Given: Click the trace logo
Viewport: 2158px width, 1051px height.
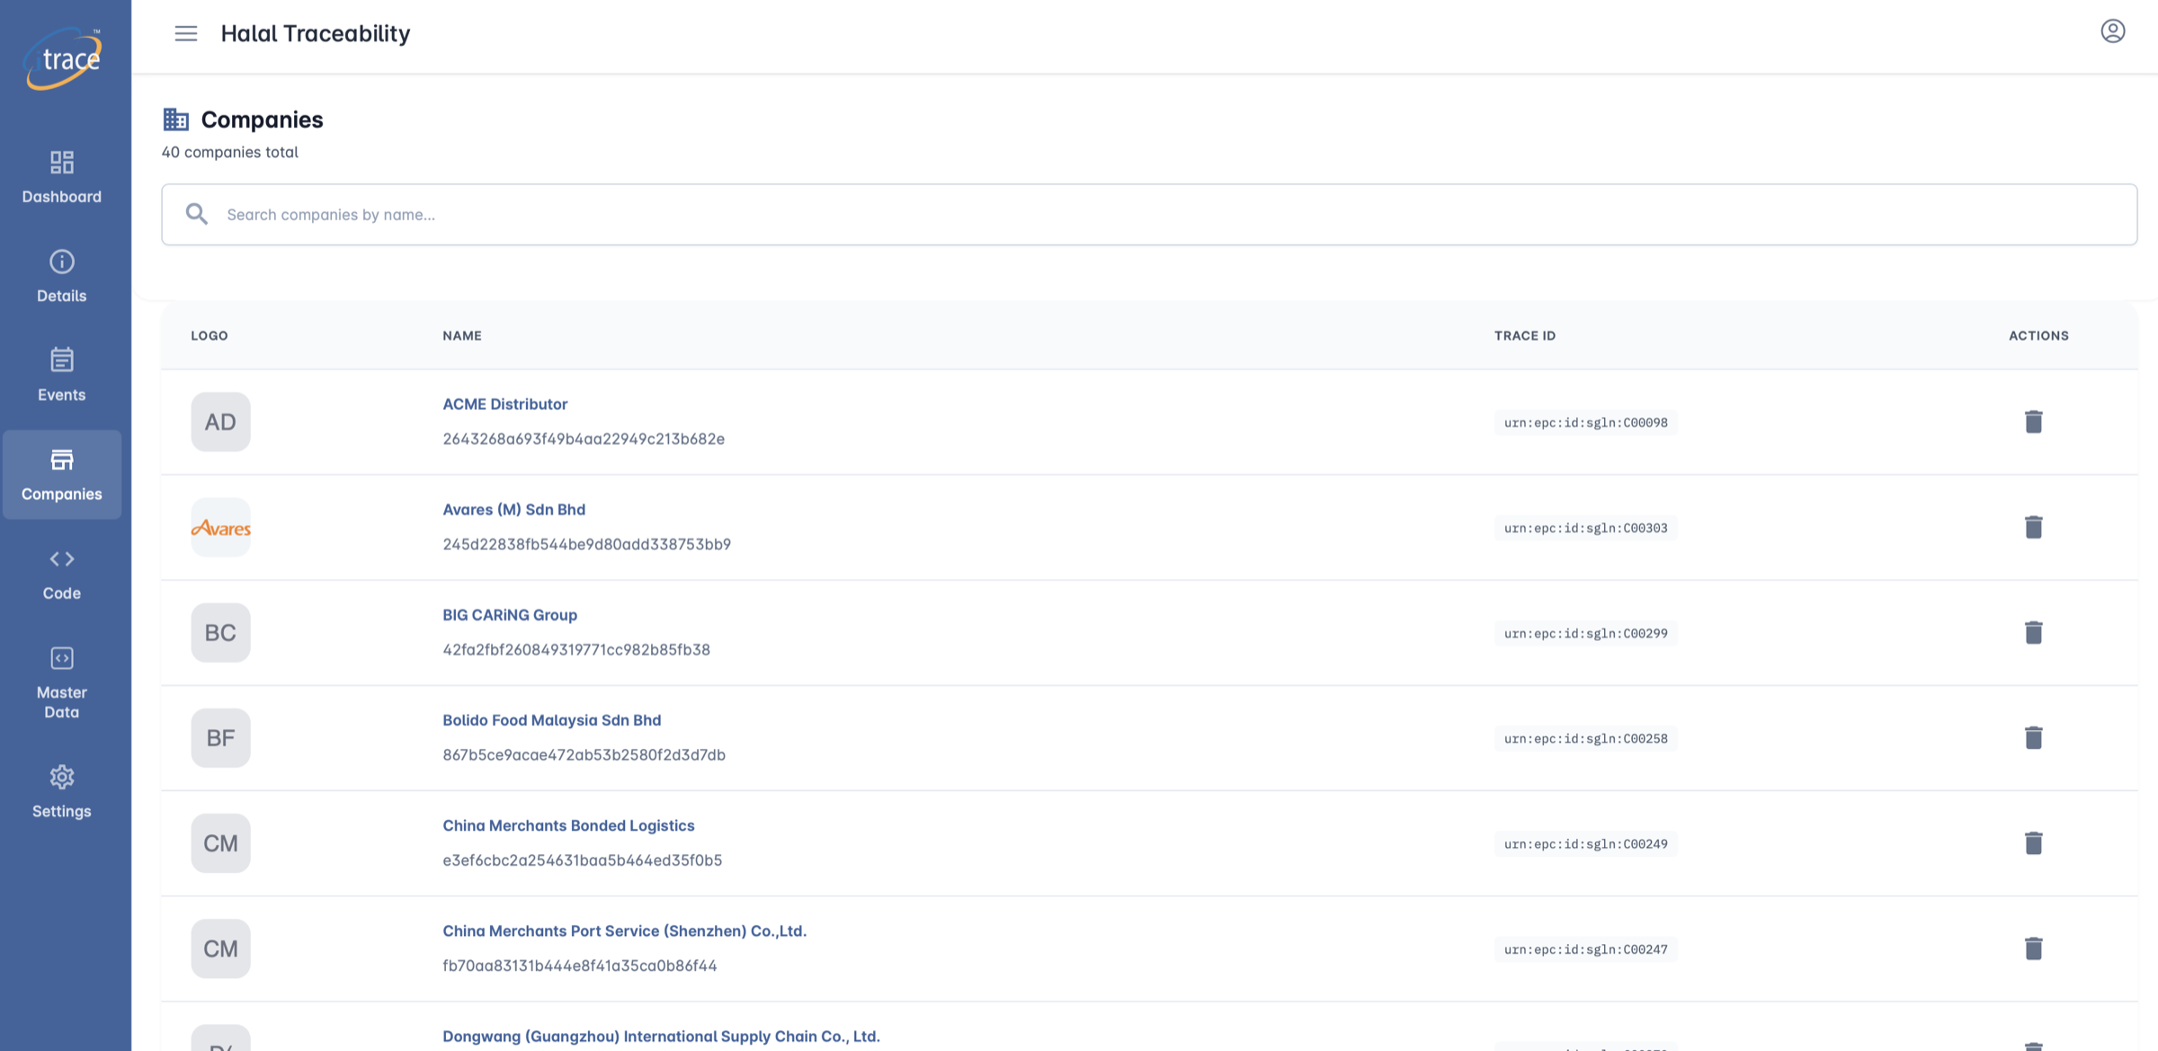Looking at the screenshot, I should 63,58.
